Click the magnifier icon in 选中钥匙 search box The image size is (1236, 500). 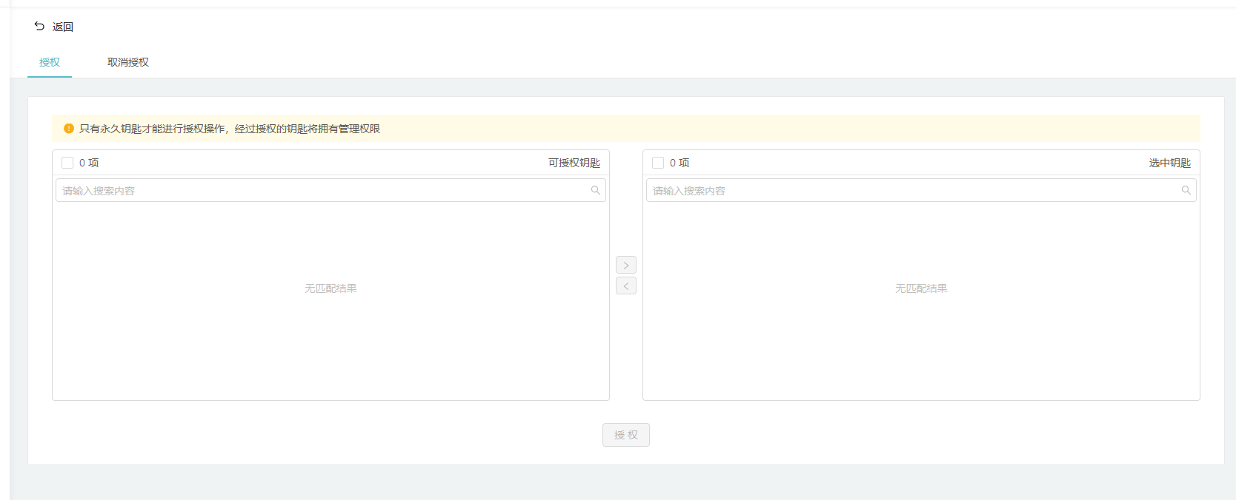[x=1186, y=191]
